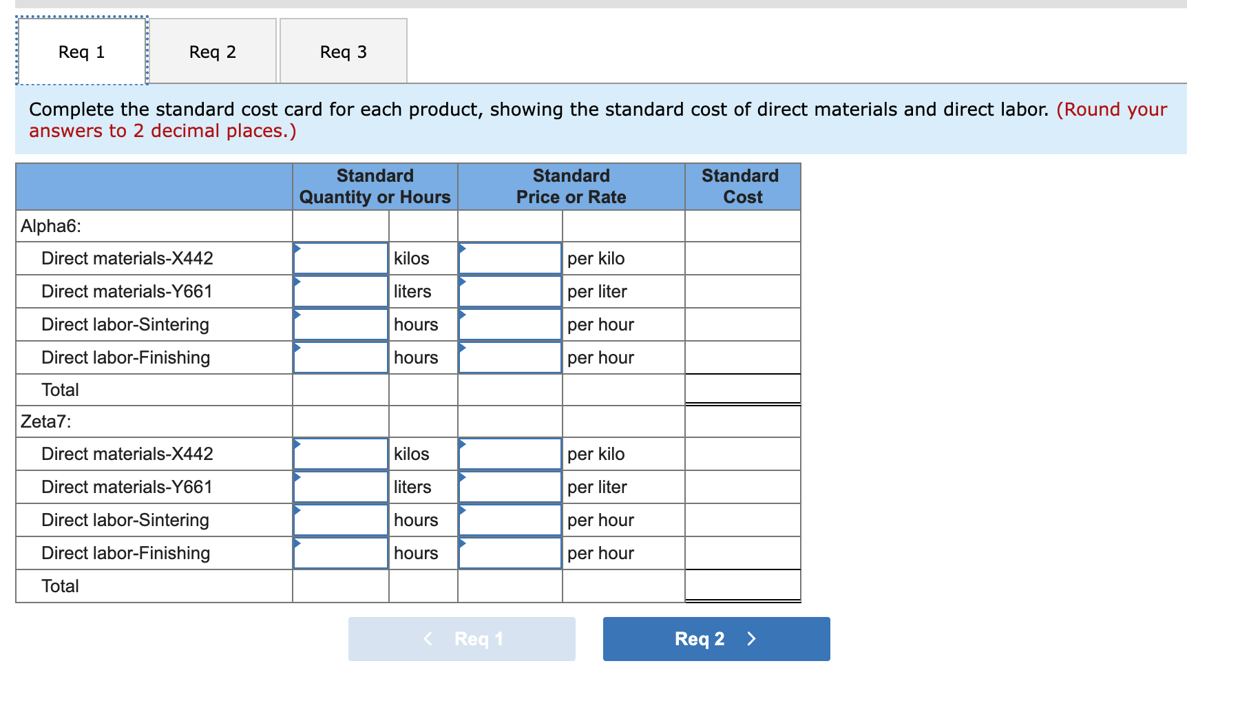Click Zeta7 Y661 standard quantity liters field

point(341,487)
